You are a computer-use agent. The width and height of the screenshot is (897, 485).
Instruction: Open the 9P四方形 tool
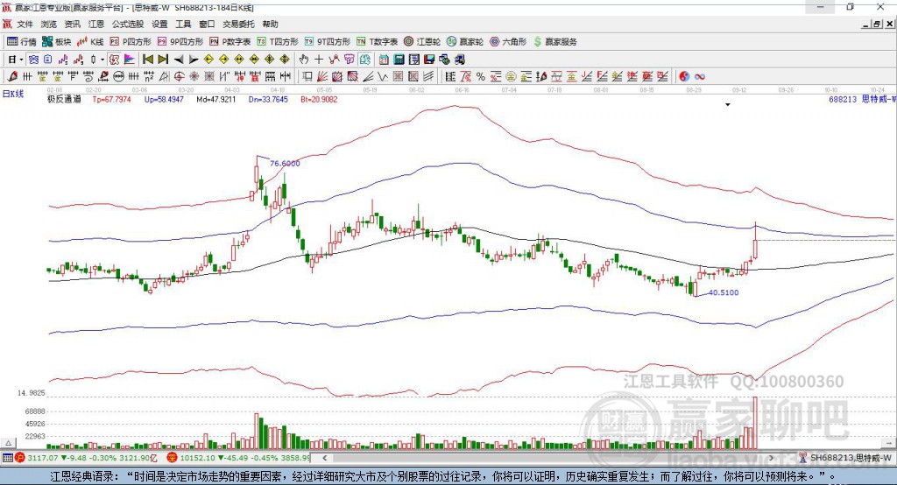(x=180, y=42)
